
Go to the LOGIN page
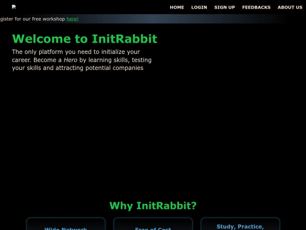199,7
